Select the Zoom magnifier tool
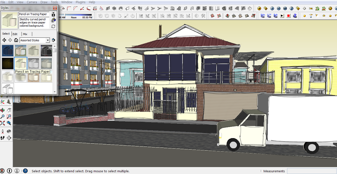This screenshot has height=174, width=337. [x=3, y=117]
